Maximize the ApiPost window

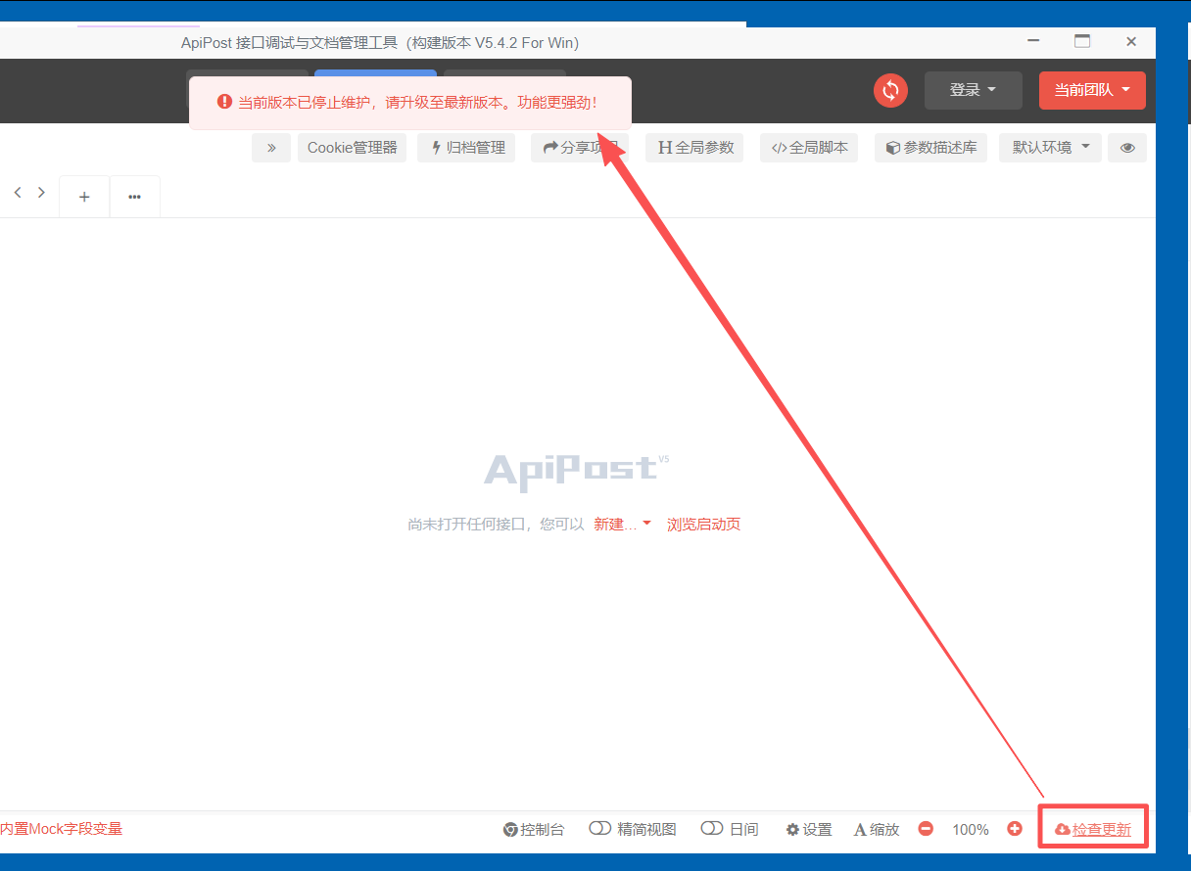[x=1082, y=42]
